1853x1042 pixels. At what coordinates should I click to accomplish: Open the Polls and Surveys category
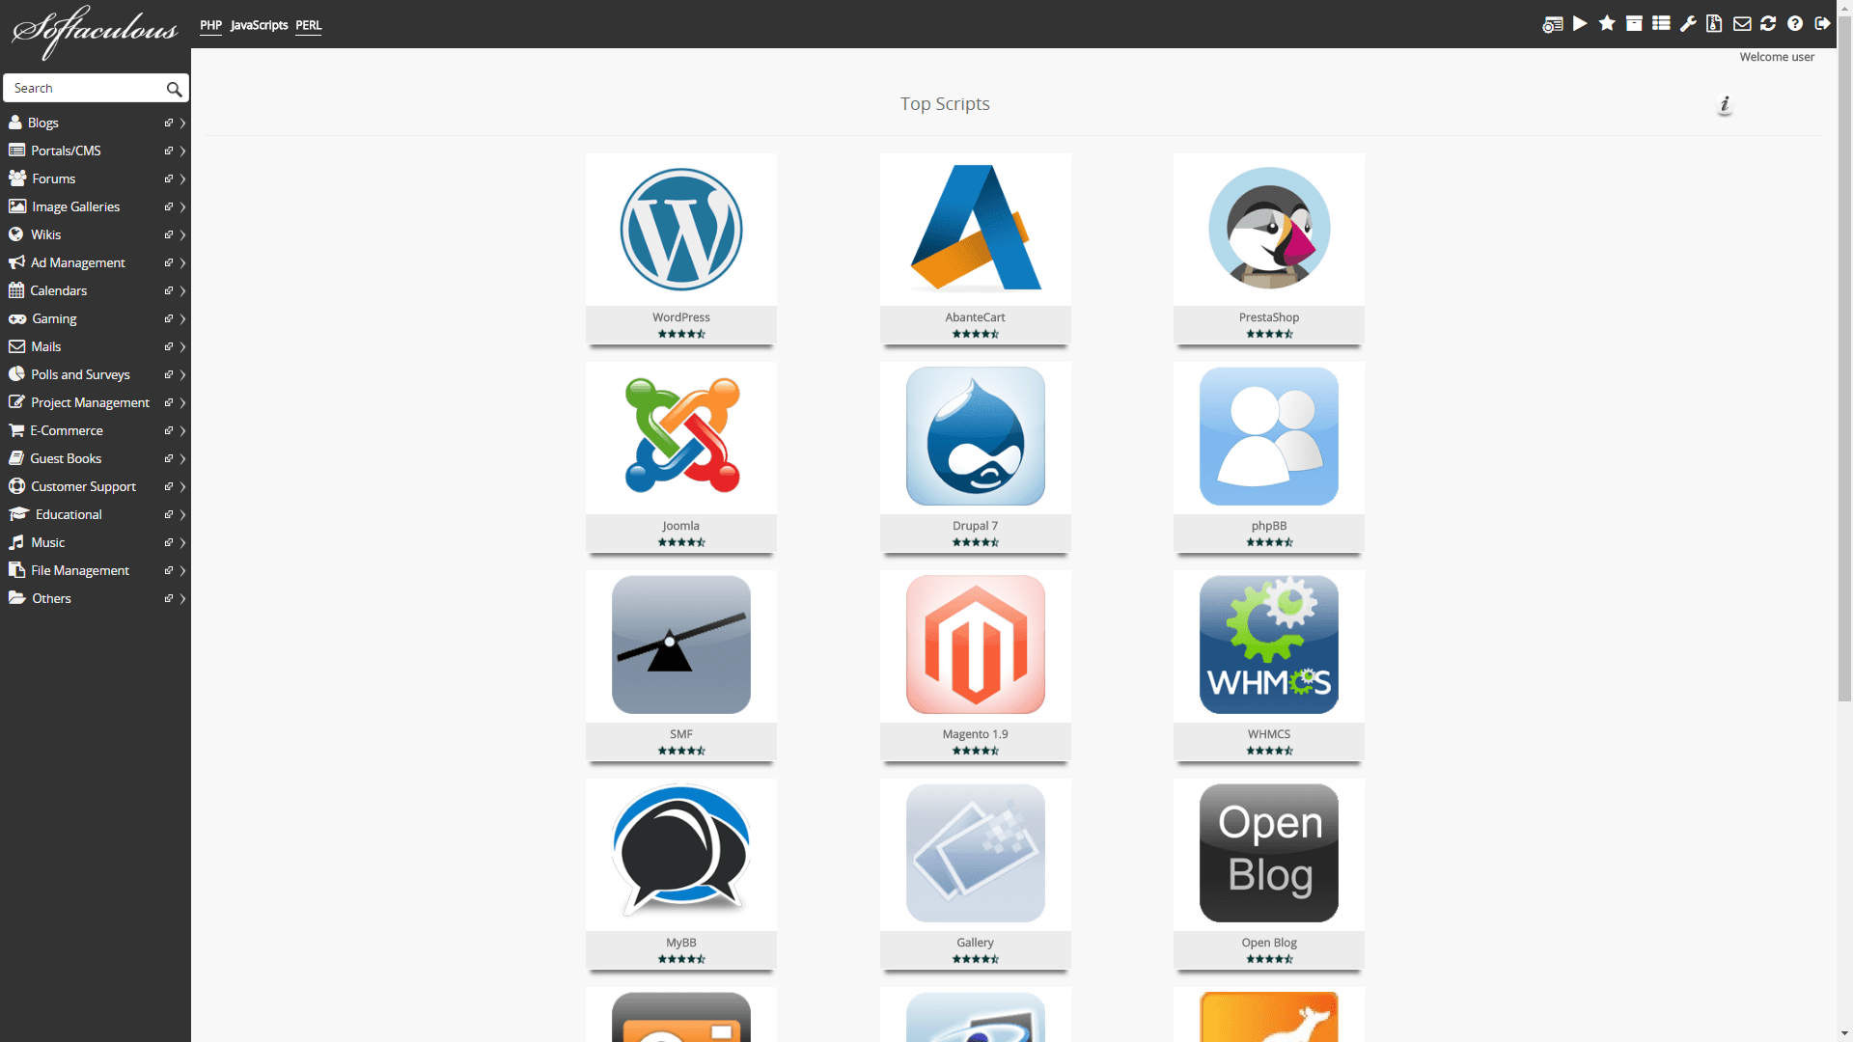coord(80,375)
